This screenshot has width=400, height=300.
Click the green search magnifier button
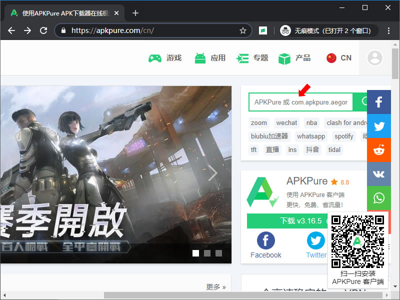coord(360,102)
